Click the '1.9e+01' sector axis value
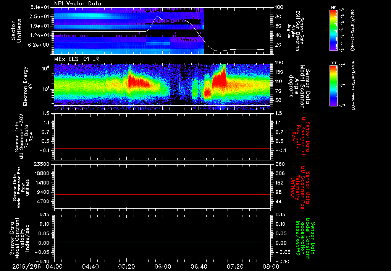Viewport: 391px width, 271px height. [39, 26]
